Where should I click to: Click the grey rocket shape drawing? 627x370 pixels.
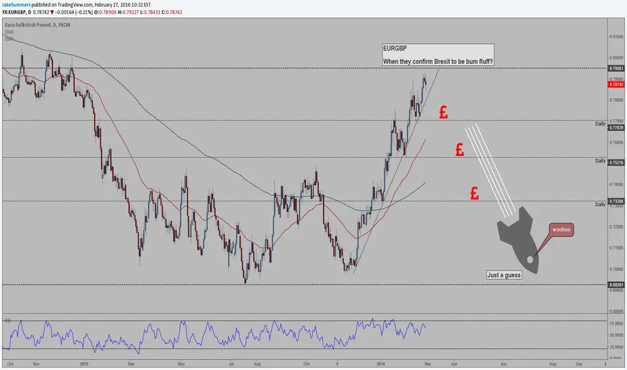click(518, 239)
